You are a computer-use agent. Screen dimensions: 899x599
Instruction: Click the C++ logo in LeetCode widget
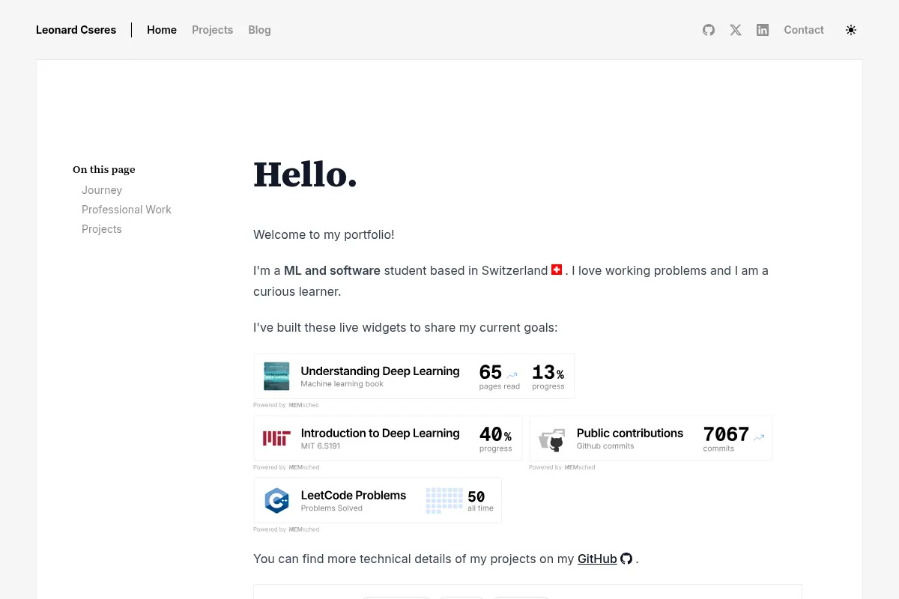click(x=276, y=501)
